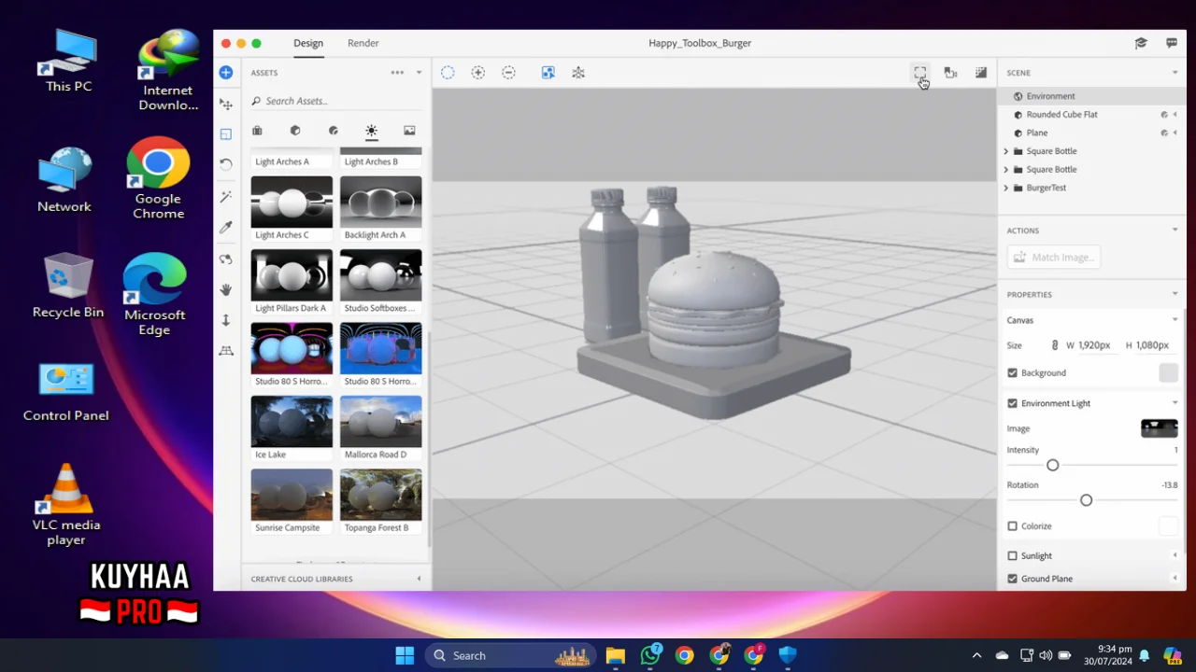Open the Starter Assets briefcase category
1196x672 pixels.
click(x=257, y=131)
